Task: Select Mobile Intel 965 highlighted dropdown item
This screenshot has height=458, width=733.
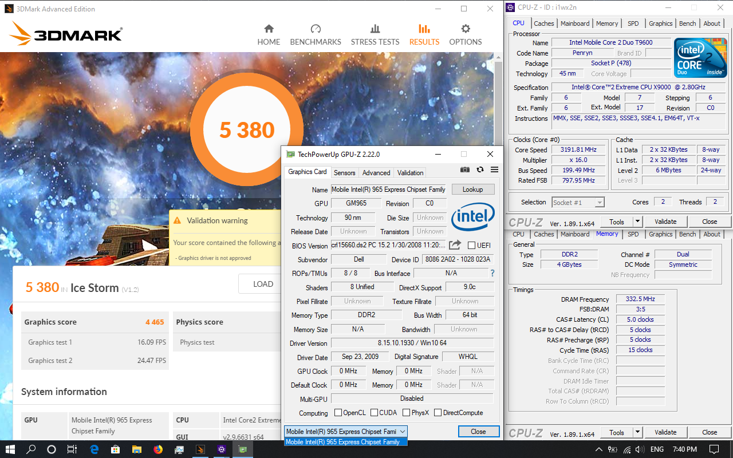Action: [346, 442]
